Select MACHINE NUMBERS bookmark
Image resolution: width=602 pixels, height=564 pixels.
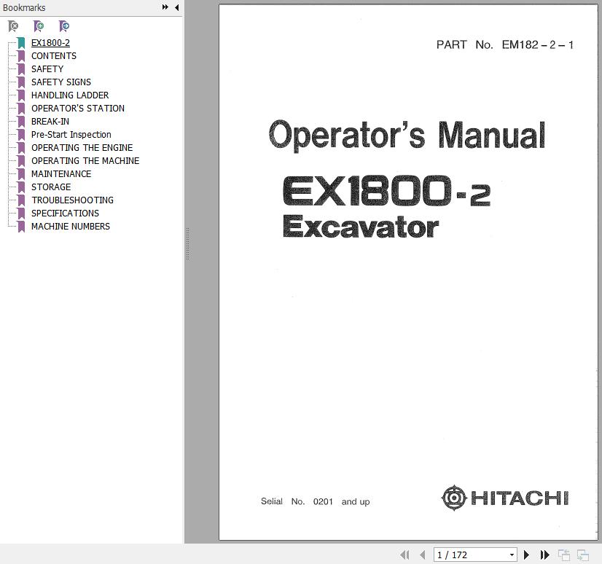tap(71, 227)
